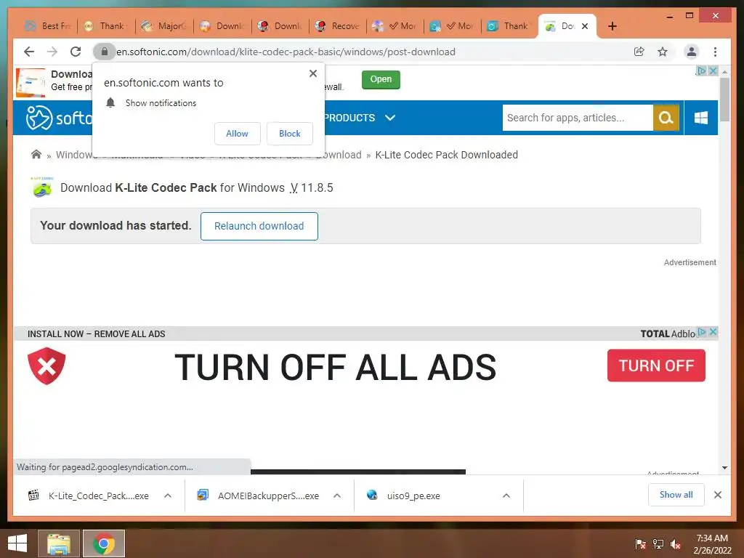Switch to the last Thank tab
This screenshot has width=744, height=558.
coord(509,26)
